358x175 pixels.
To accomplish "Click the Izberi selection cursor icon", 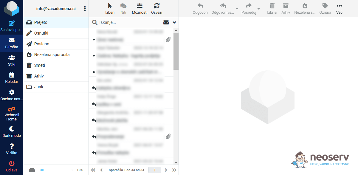I will tap(110, 6).
